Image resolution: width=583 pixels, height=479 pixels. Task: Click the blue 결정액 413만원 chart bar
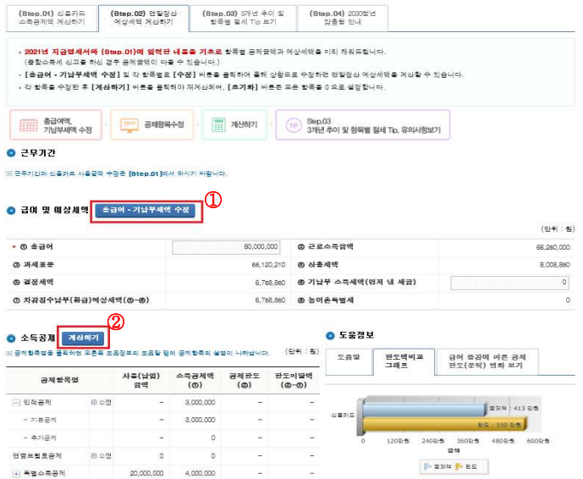(424, 410)
